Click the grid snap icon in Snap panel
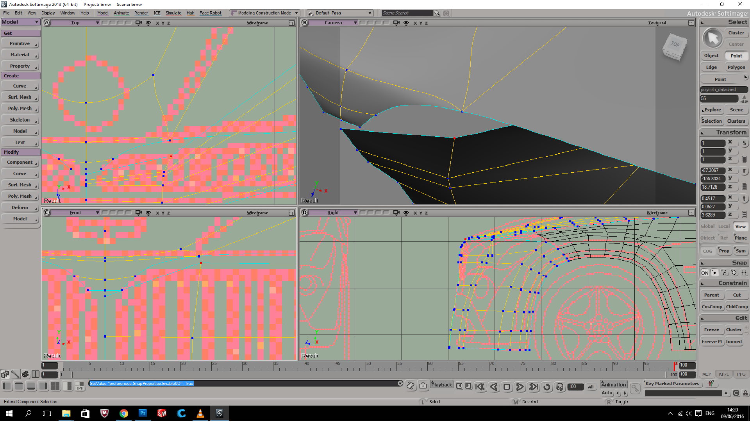The width and height of the screenshot is (750, 422). pyautogui.click(x=744, y=273)
